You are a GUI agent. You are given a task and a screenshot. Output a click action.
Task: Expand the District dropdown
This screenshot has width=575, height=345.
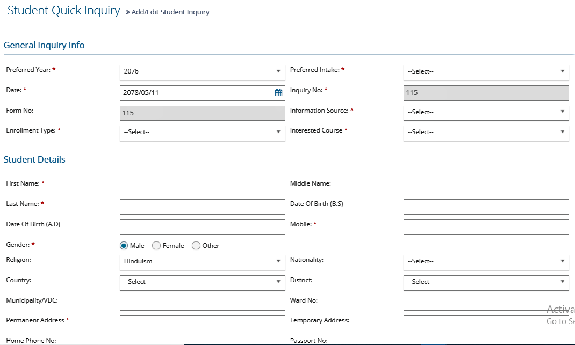click(x=486, y=283)
